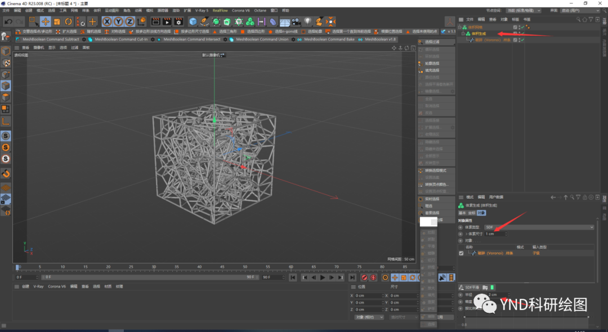Viewport: 608px width, 332px height.
Task: Click the Make Editable icon in left sidebar
Action: click(x=6, y=37)
